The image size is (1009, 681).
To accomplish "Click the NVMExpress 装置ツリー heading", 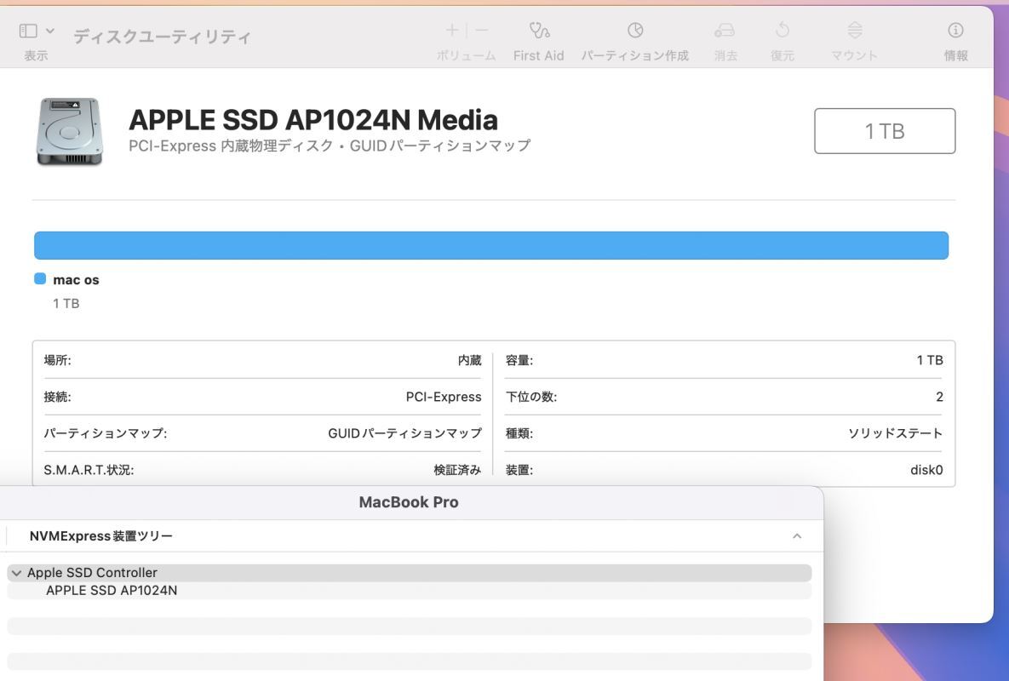I will click(x=101, y=535).
